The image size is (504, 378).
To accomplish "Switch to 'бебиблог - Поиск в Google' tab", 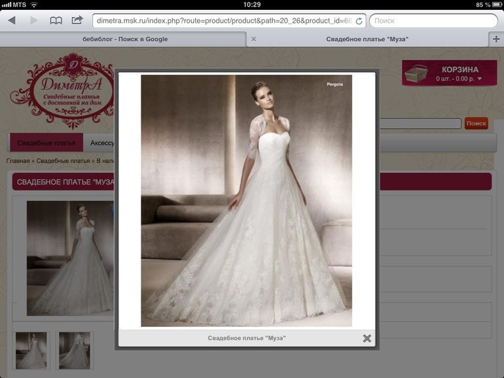I will pos(125,39).
